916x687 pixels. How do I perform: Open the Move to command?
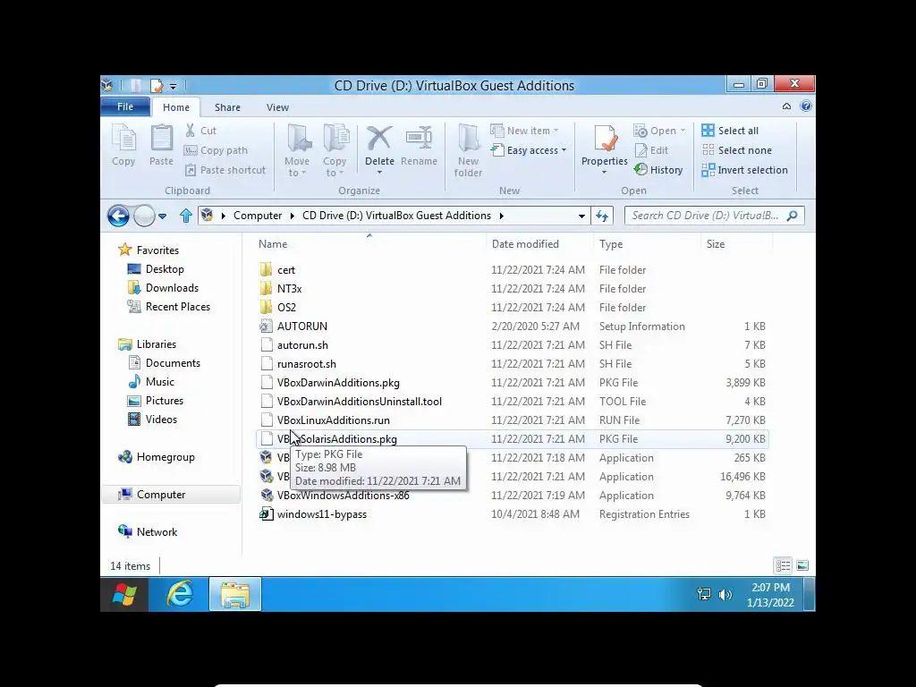pos(297,150)
